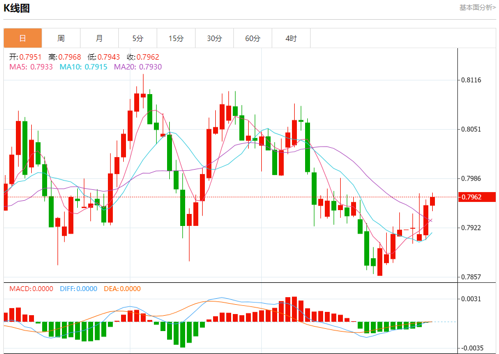
Task: Click the 0.8116 price axis label
Action: click(471, 80)
